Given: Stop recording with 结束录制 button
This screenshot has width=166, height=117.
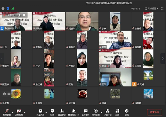Looking at the screenshot, I should point(96,112).
